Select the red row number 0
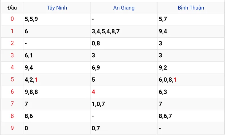The image size is (225, 135). coord(12,19)
